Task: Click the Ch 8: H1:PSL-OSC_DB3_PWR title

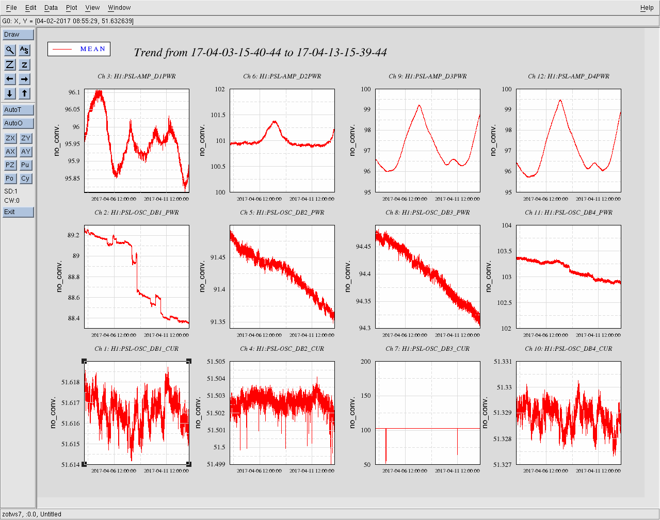Action: [428, 213]
